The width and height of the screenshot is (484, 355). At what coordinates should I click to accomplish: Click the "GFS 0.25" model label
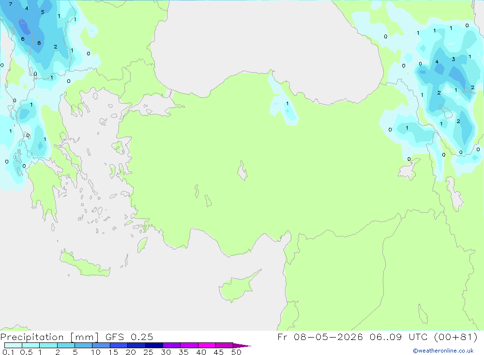(129, 337)
